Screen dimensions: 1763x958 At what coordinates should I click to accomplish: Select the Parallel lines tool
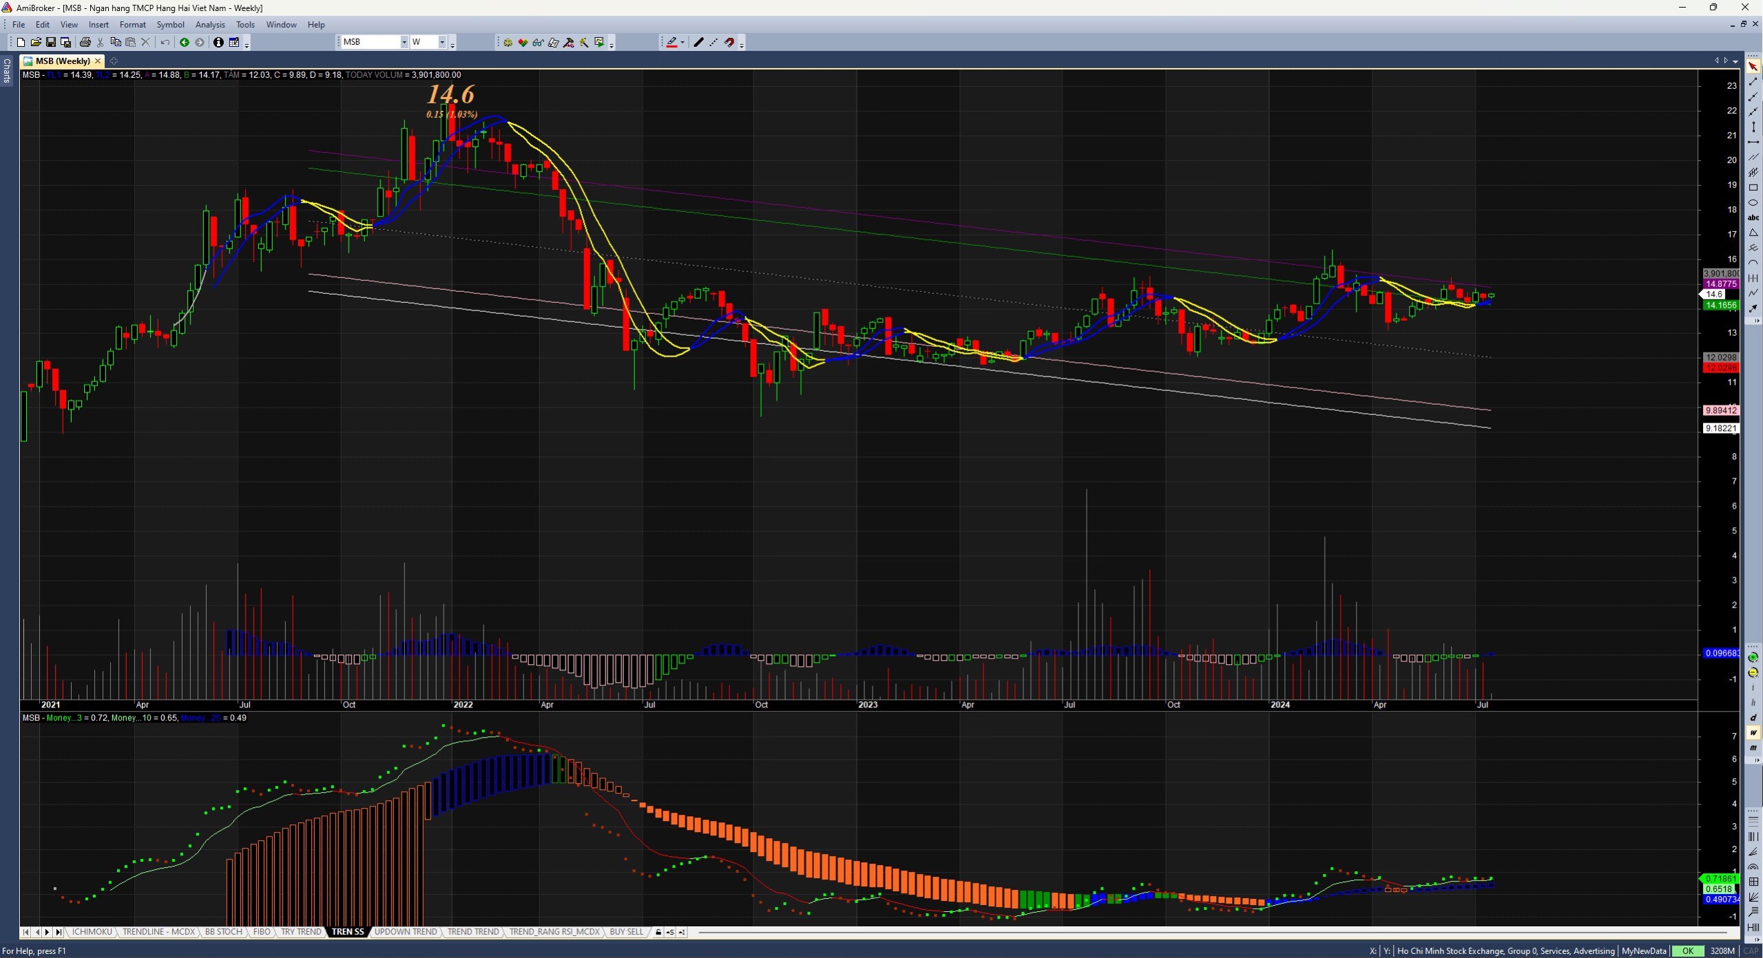pos(1753,157)
